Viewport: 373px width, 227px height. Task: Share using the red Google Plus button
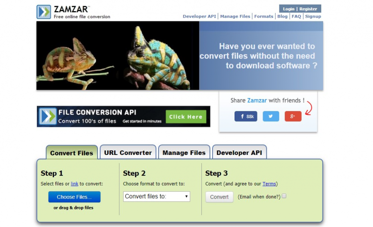click(293, 116)
